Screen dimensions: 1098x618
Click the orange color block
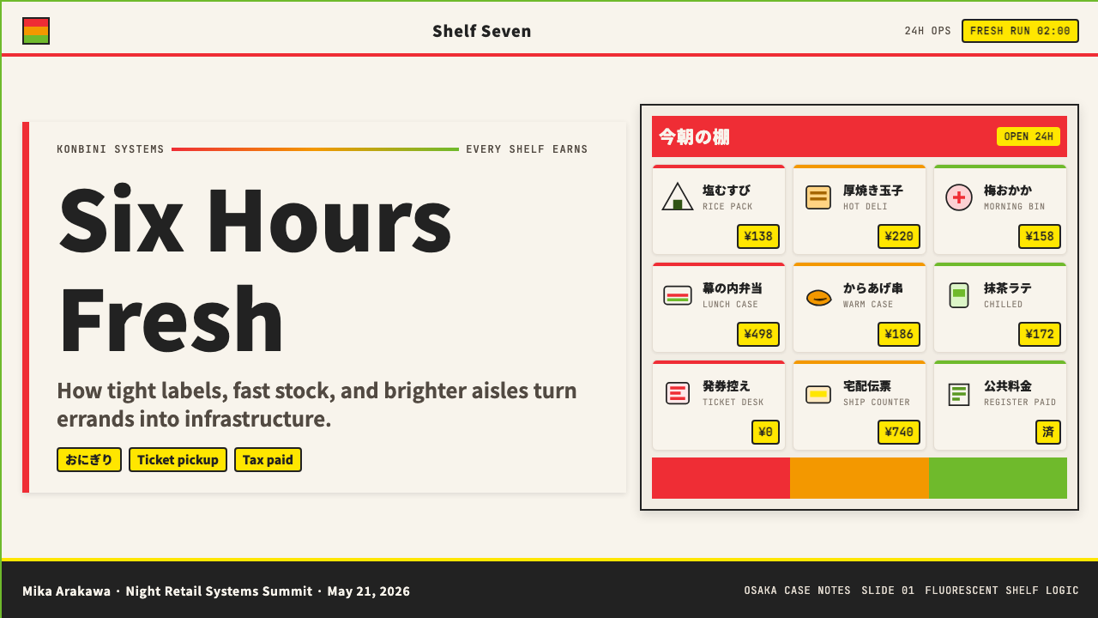pos(860,478)
